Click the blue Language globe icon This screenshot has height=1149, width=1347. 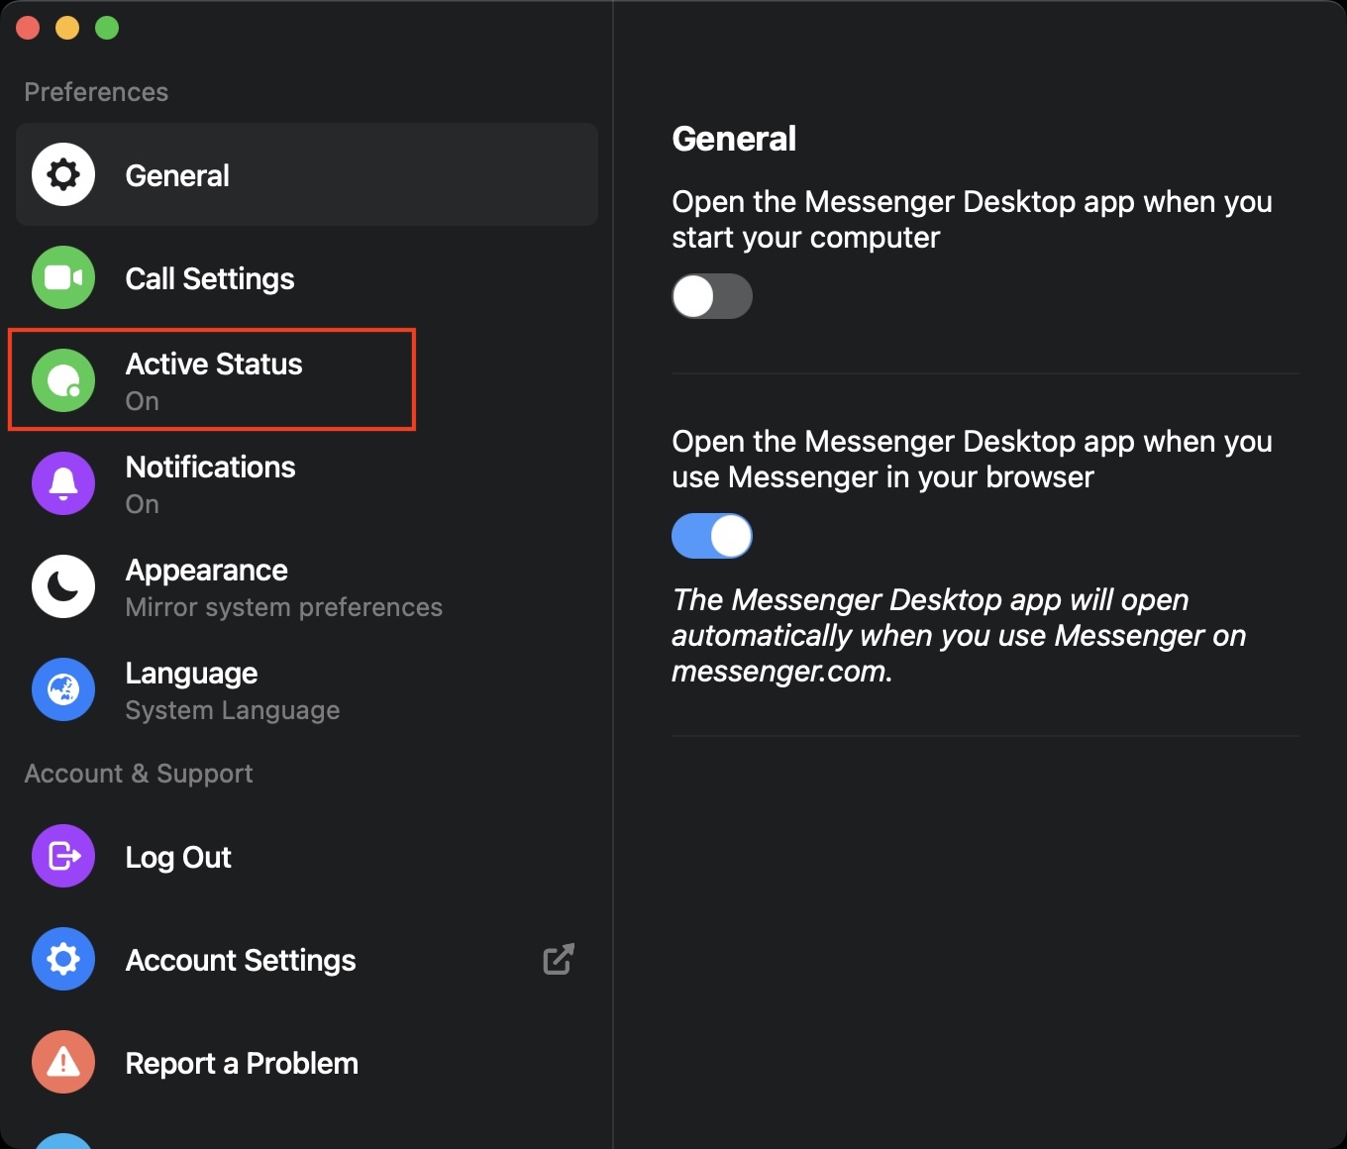pyautogui.click(x=63, y=689)
